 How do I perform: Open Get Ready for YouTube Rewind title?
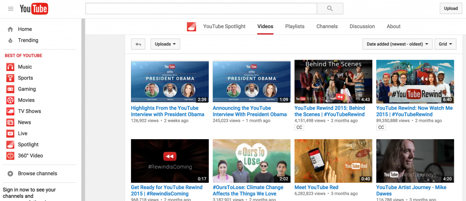[167, 191]
